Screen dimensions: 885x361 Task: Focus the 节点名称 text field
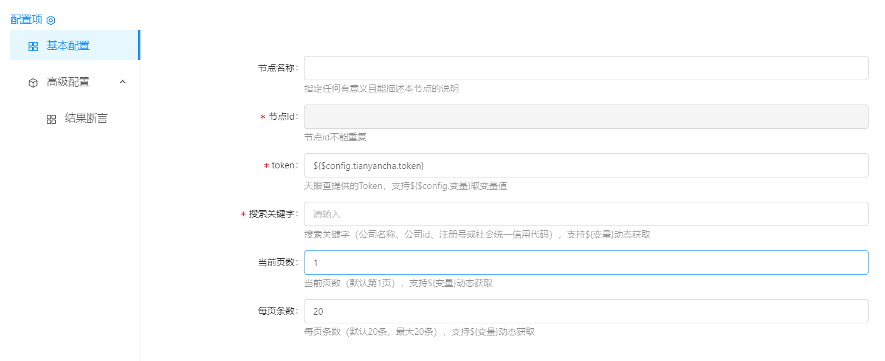pyautogui.click(x=585, y=68)
